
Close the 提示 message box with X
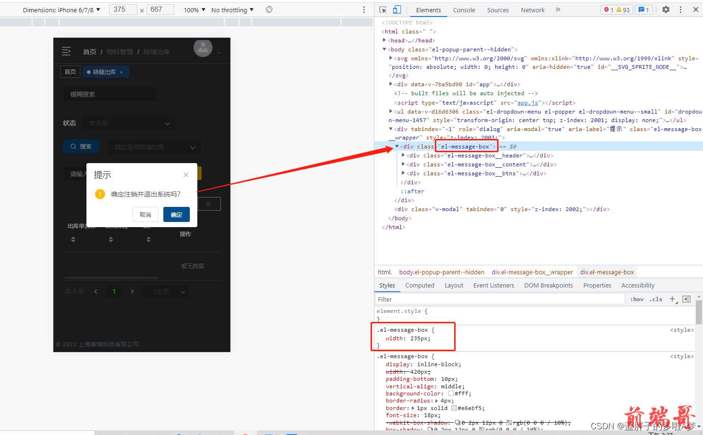click(186, 175)
